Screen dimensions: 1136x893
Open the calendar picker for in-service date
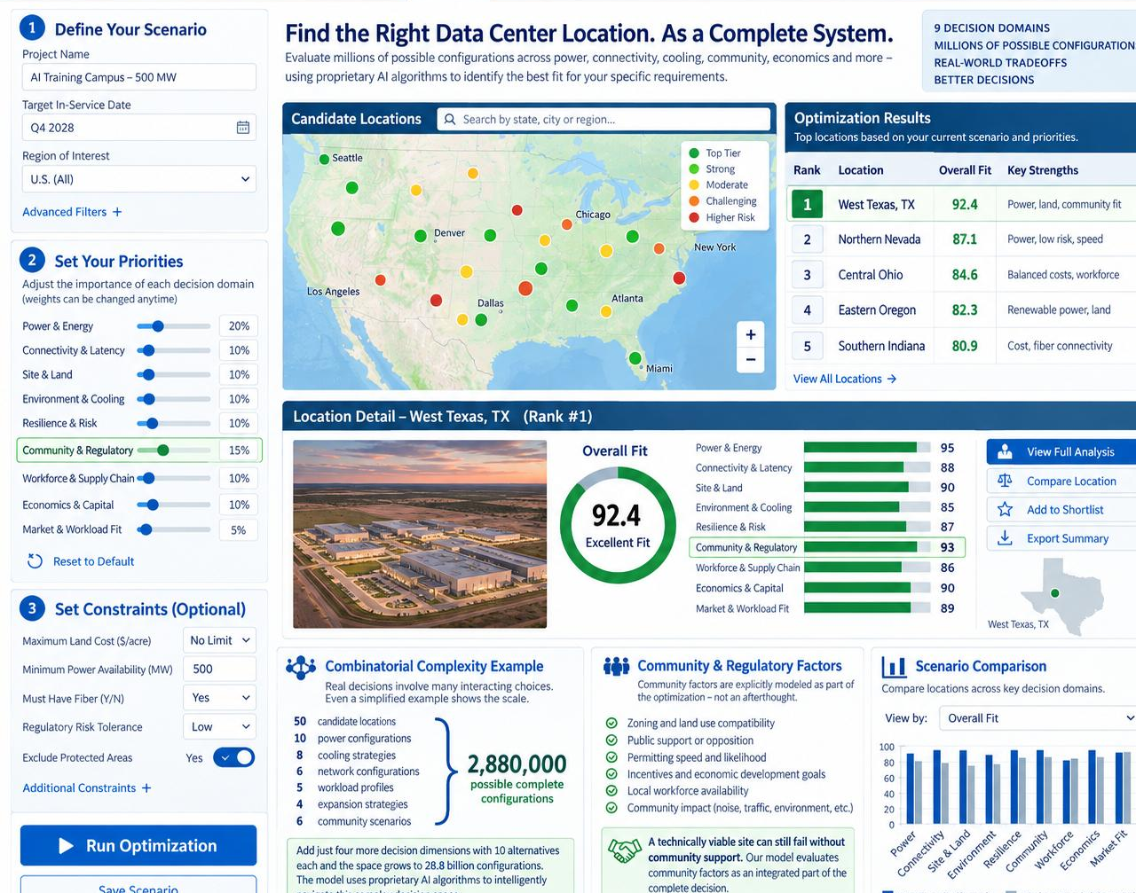point(243,128)
